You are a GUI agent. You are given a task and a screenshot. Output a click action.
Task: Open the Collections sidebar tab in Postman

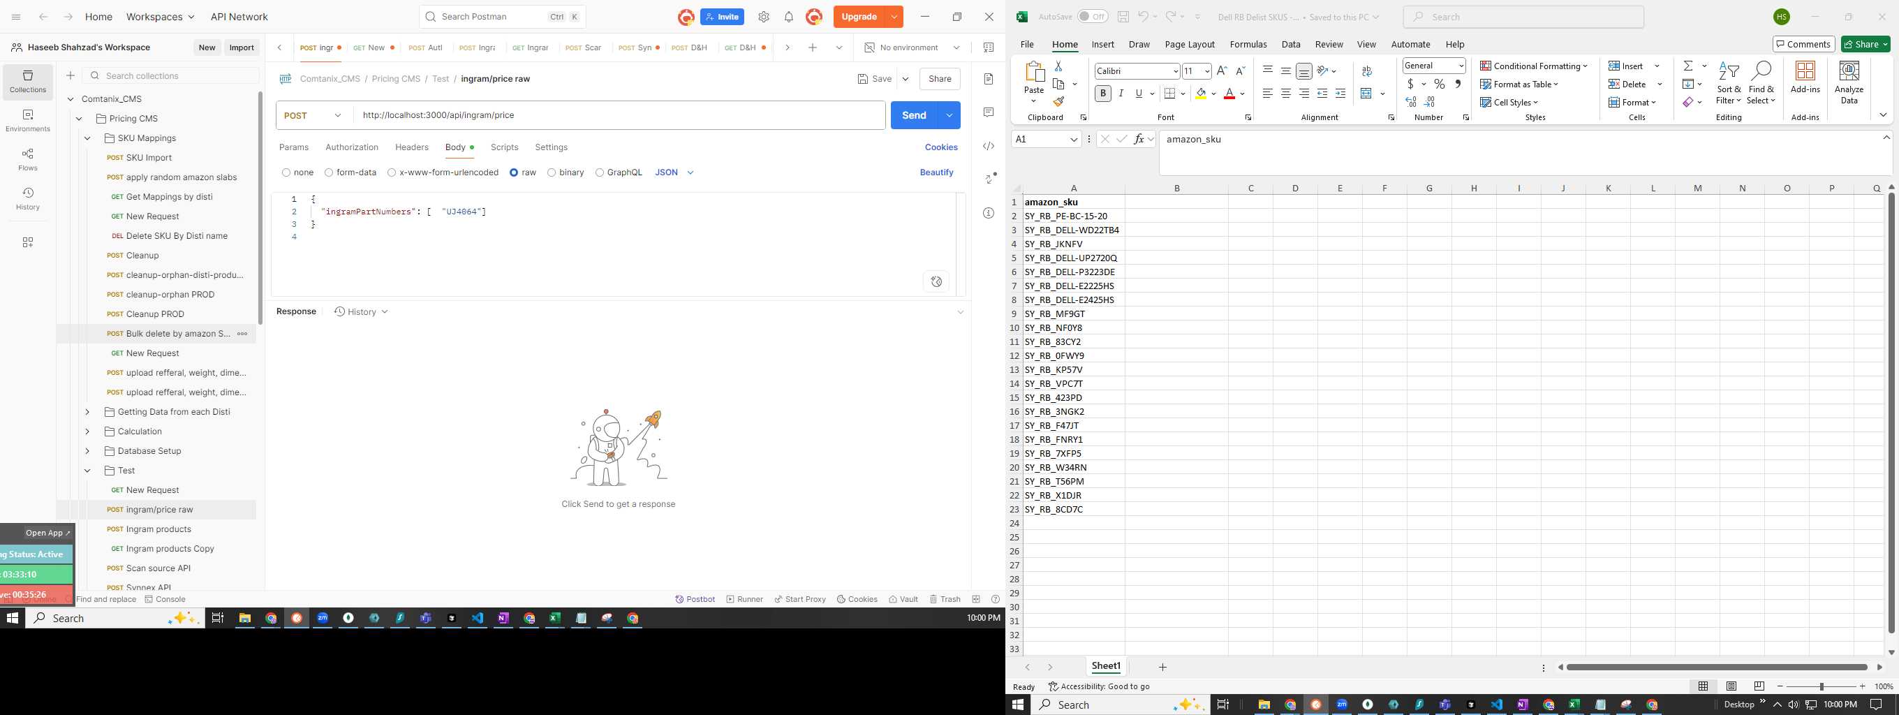[28, 81]
